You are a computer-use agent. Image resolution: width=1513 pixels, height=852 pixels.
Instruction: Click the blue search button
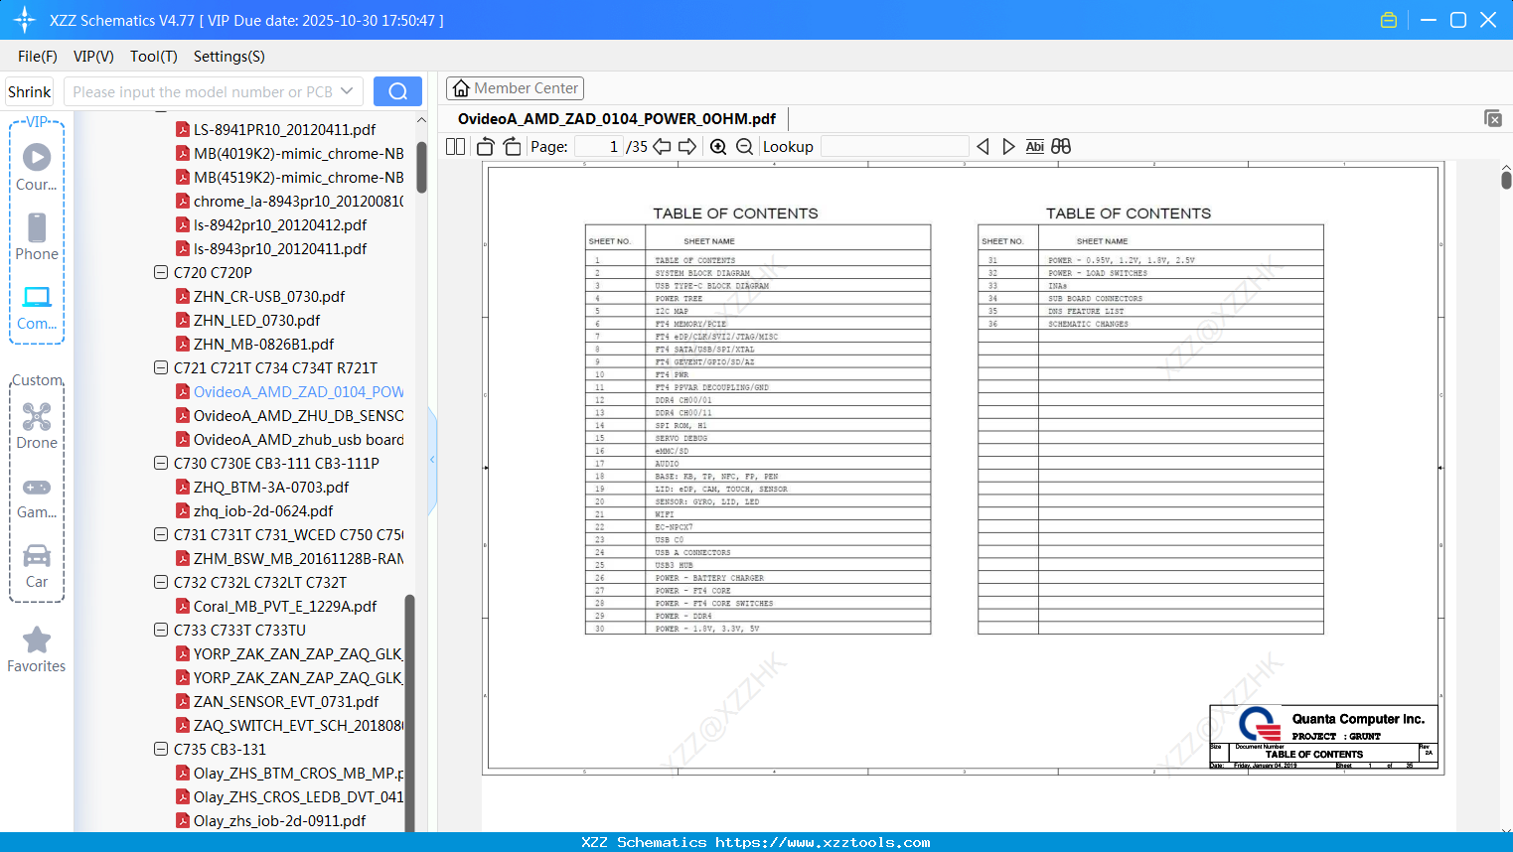point(397,91)
